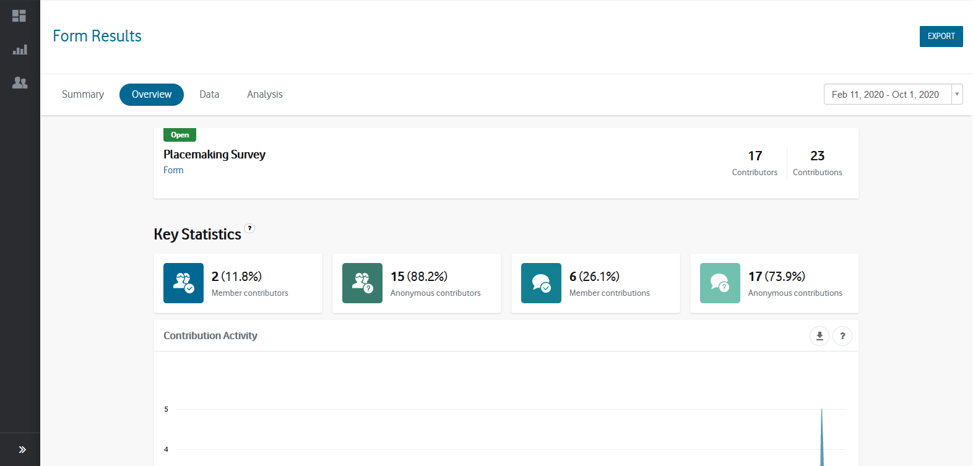Click the Member contributors icon
The image size is (973, 466).
(183, 283)
